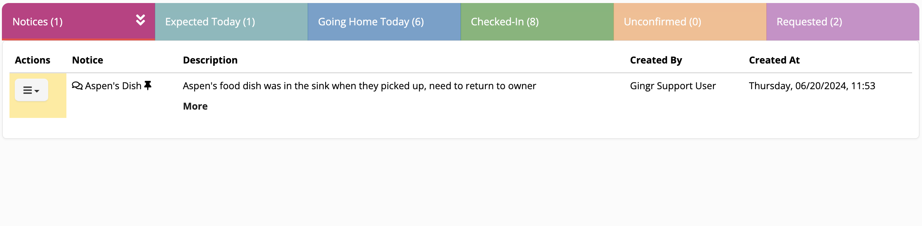Screen dimensions: 922x226
Task: Click the Created At column header
Action: tap(774, 60)
